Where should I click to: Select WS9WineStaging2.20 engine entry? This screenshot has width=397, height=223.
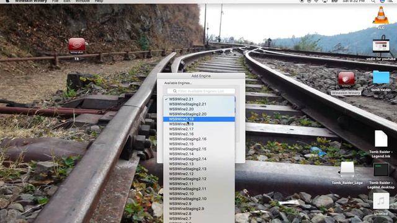pyautogui.click(x=199, y=114)
